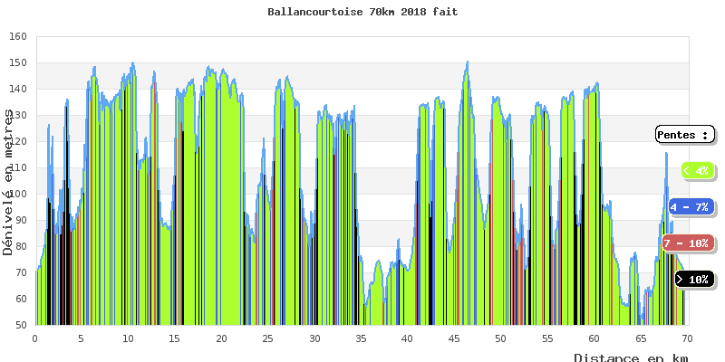Click the blue '4 - 7%' legend swatch

click(691, 206)
